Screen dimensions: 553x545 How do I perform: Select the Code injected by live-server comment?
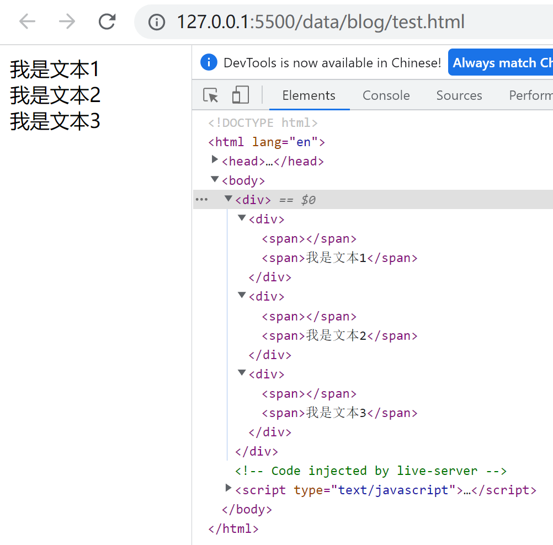coord(371,471)
